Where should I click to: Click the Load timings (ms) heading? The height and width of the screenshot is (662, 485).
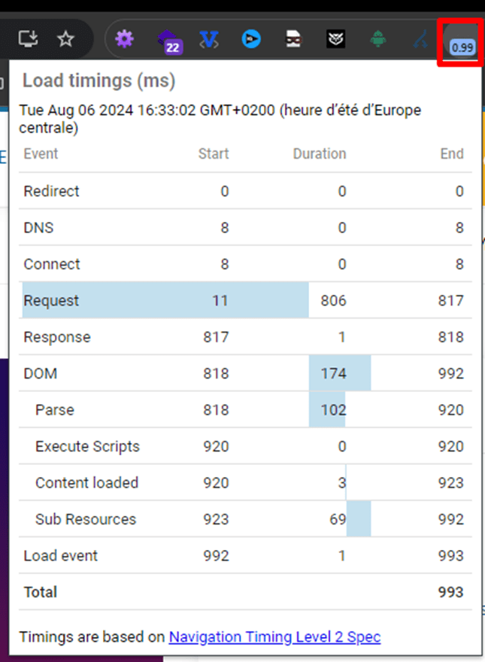click(99, 80)
